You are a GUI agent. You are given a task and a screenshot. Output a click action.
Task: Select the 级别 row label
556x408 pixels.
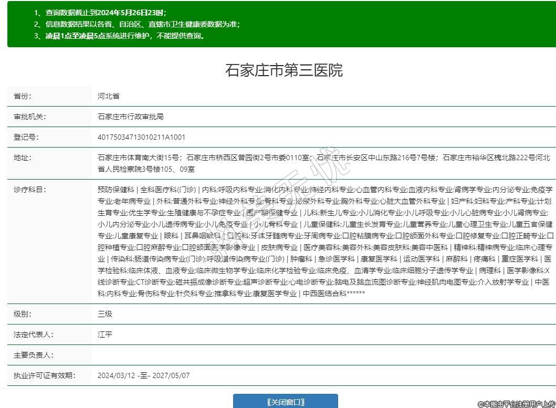23,314
